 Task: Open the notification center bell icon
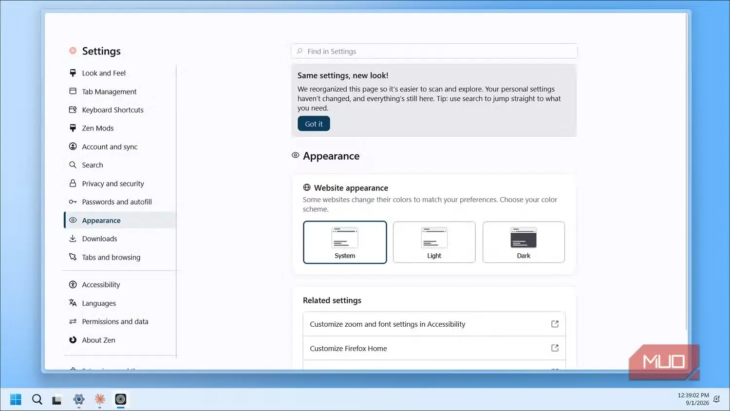(x=716, y=399)
